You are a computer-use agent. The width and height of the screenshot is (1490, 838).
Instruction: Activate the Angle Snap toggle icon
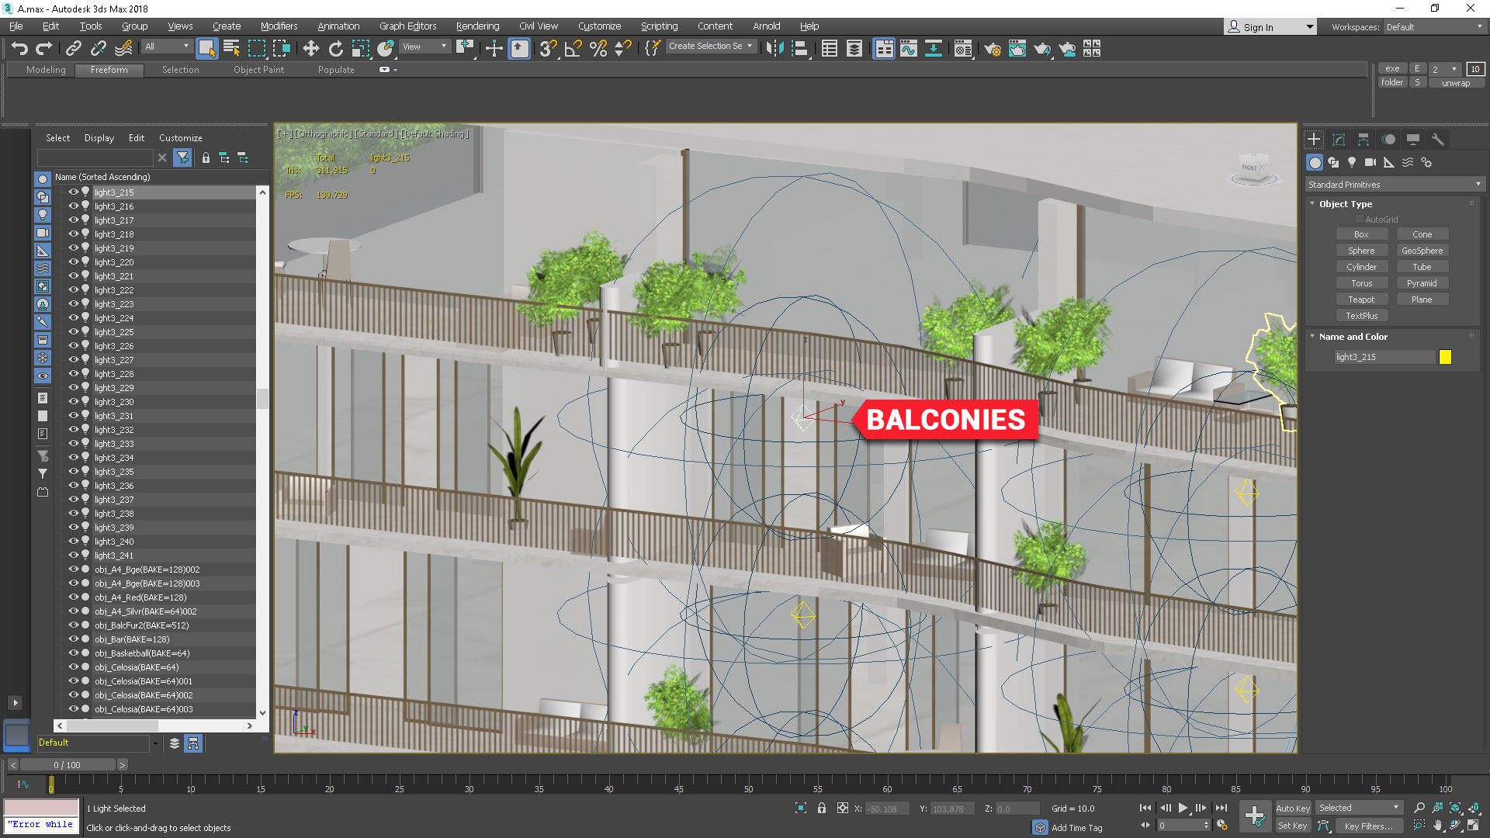[x=573, y=48]
